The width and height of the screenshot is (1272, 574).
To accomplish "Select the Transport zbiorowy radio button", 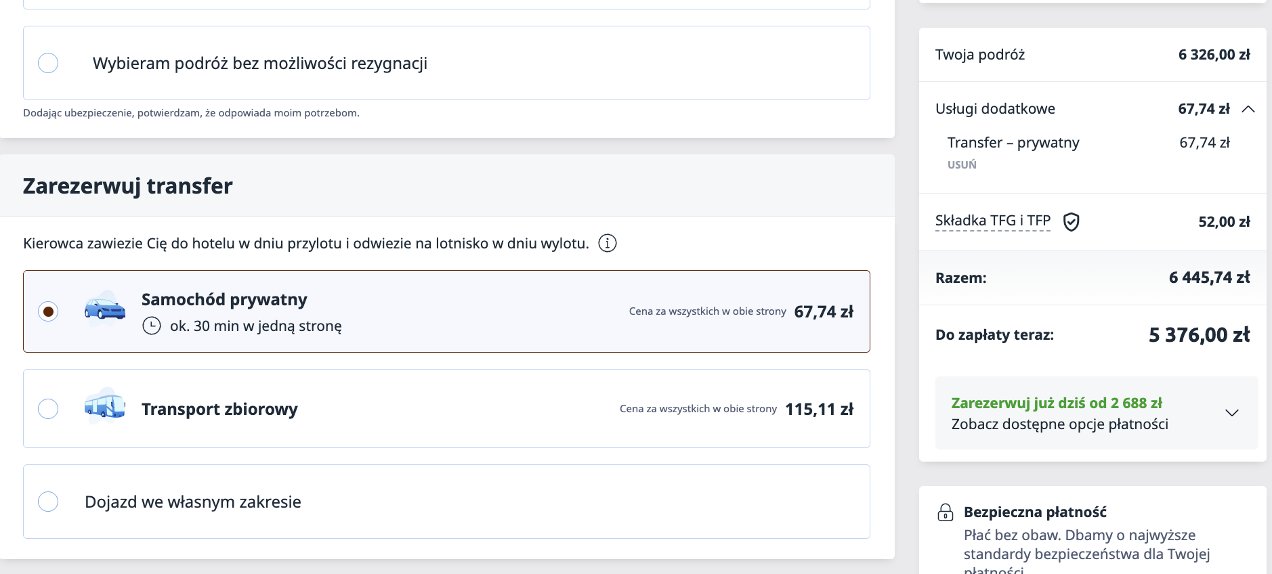I will (x=48, y=409).
